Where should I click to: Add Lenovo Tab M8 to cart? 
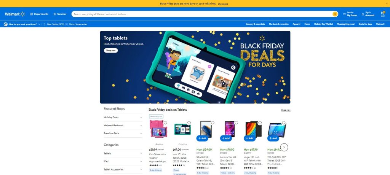(x=226, y=138)
